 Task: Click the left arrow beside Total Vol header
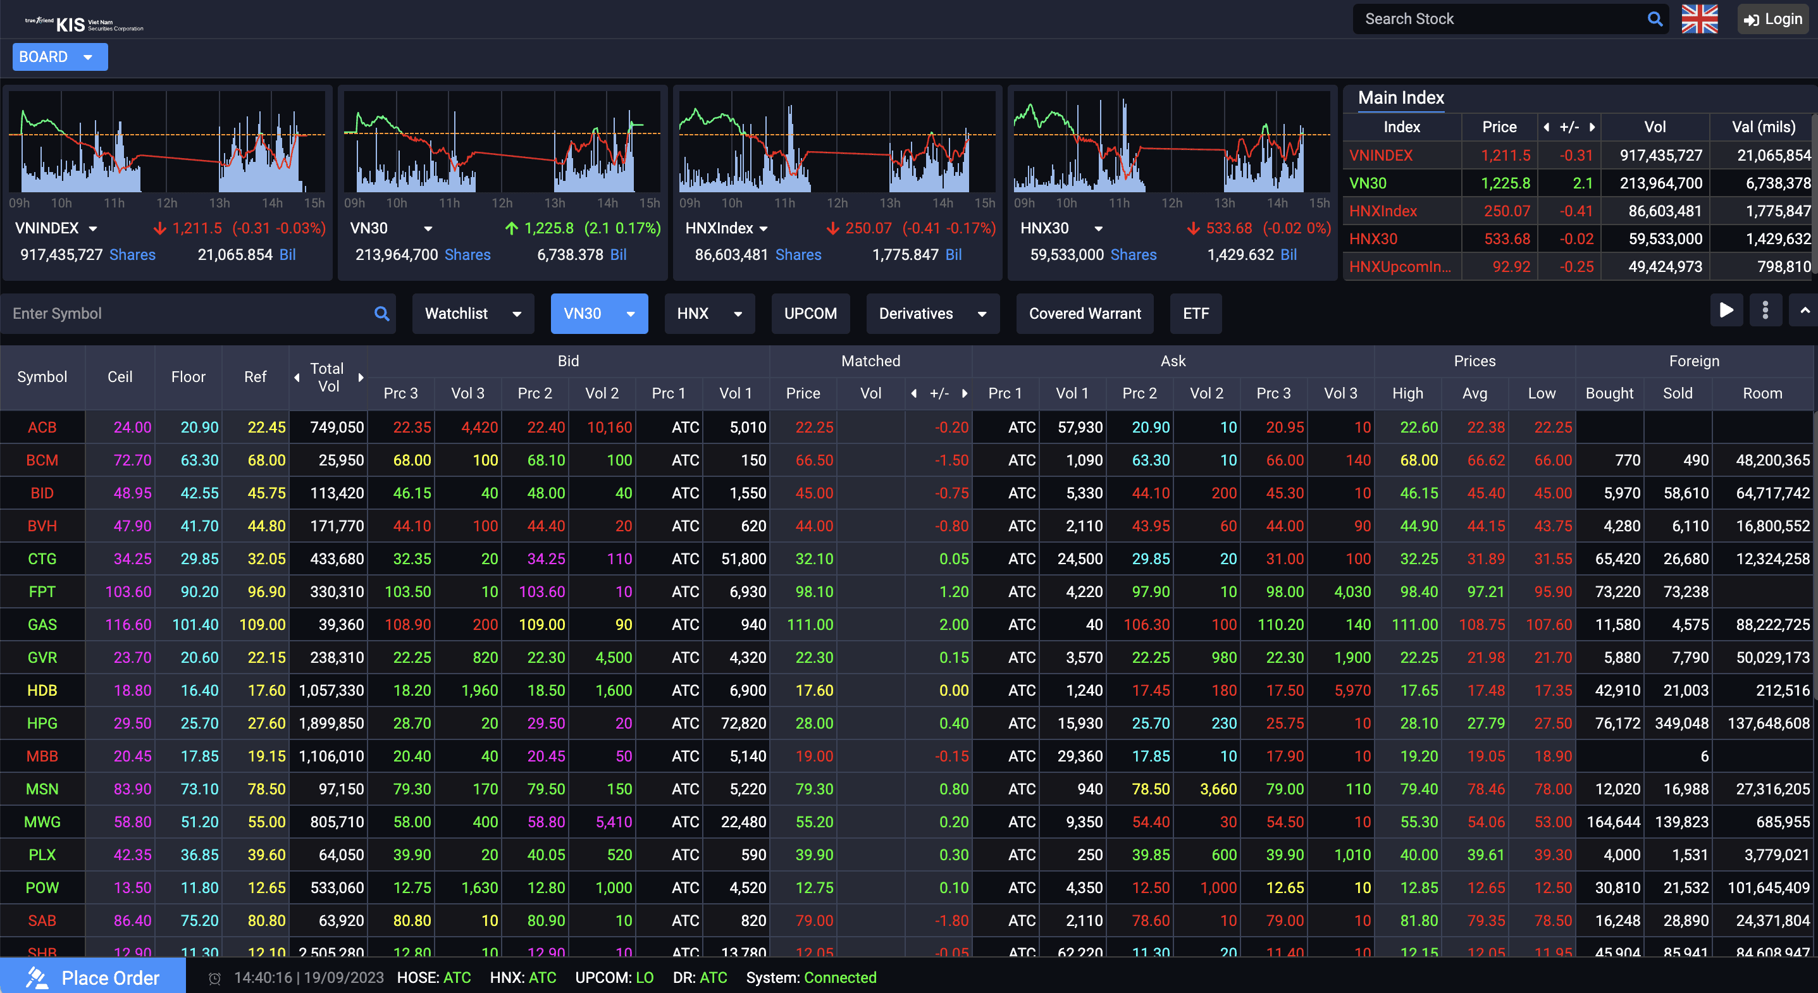pyautogui.click(x=297, y=378)
